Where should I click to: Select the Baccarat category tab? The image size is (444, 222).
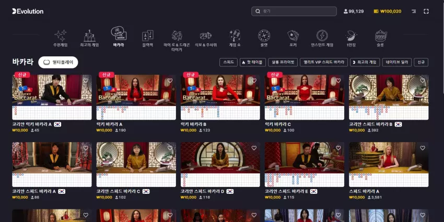click(x=119, y=37)
